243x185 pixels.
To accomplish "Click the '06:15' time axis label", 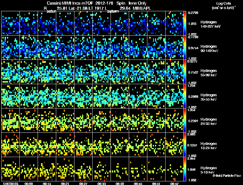I will [x=47, y=183].
